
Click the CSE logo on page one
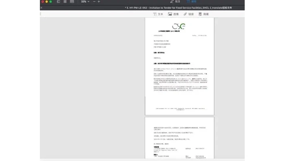[x=179, y=26]
